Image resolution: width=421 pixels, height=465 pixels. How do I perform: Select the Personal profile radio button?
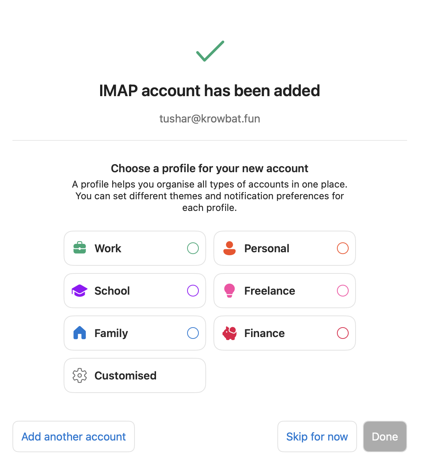[x=343, y=248]
